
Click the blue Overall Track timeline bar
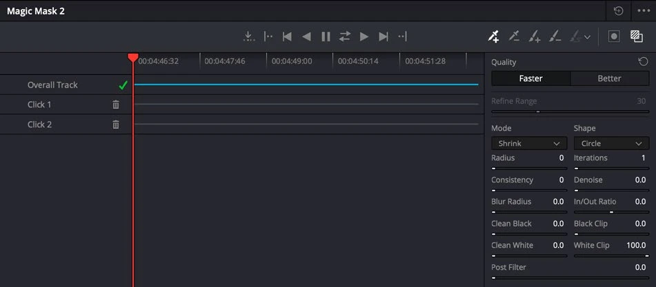tap(306, 85)
